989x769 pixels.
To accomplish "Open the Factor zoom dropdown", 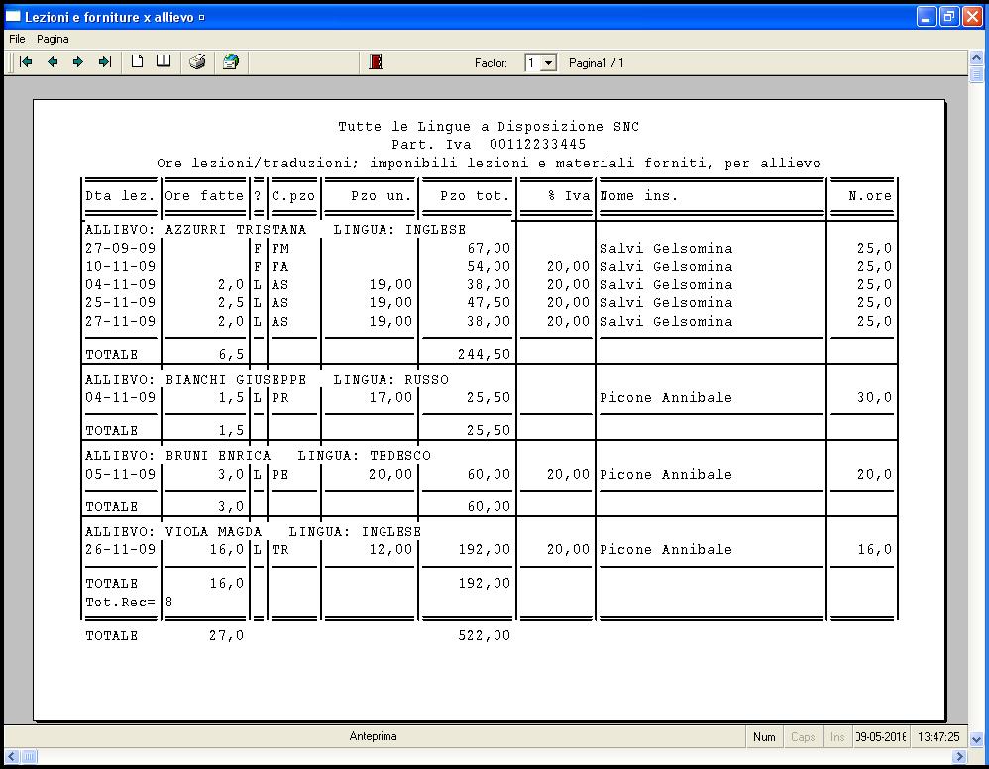I will pos(549,63).
